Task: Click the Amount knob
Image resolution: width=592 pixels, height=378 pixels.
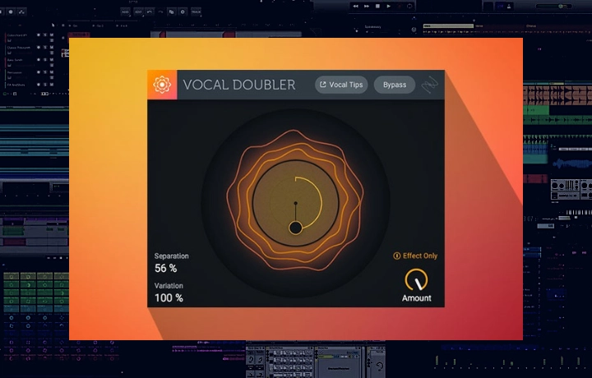Action: pos(416,280)
